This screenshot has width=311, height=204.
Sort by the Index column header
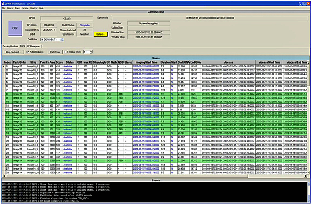click(8, 62)
